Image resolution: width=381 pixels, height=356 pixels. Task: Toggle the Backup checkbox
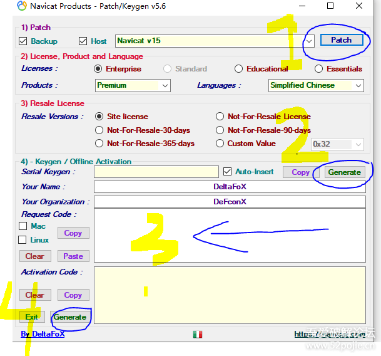[x=23, y=41]
